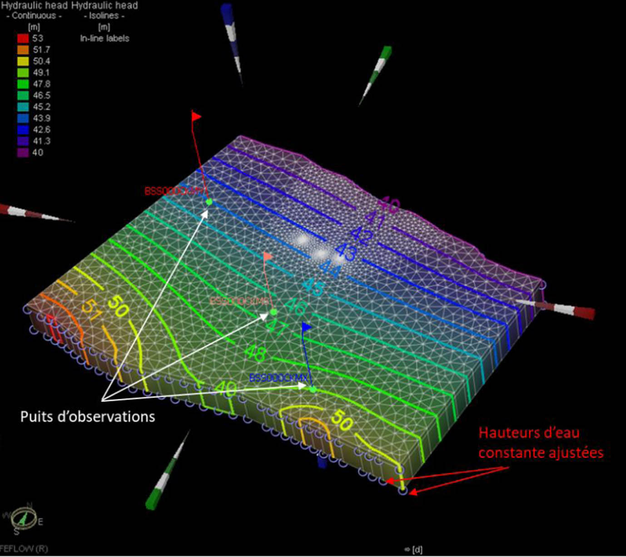Click the blue flag marker near BSS000CKMX
626x557 pixels.
pos(305,325)
